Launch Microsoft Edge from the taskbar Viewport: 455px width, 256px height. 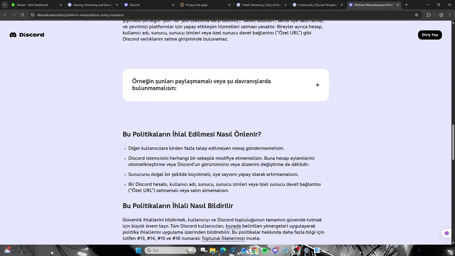point(223,250)
